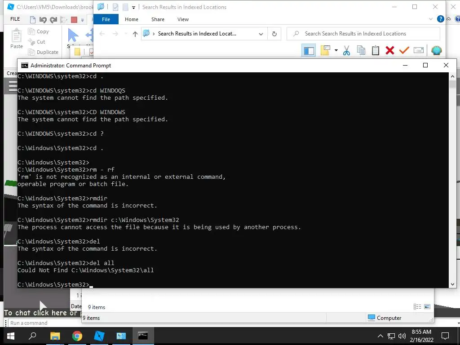Image resolution: width=460 pixels, height=345 pixels.
Task: Click the folder options icon in Explorer toolbar
Action: click(x=325, y=50)
